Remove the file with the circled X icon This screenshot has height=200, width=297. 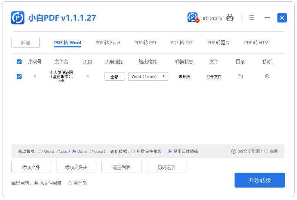[267, 76]
